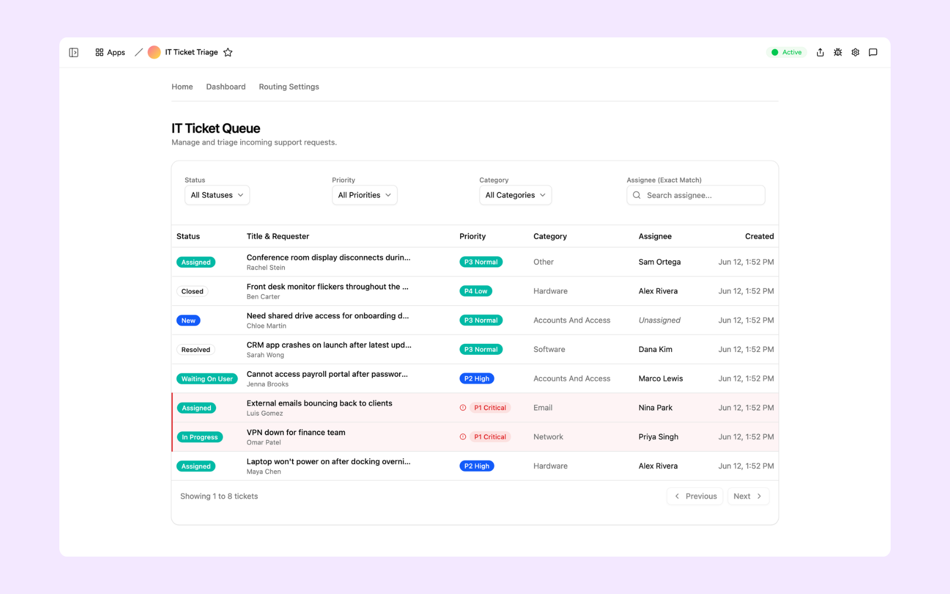Click assignee Dana Kim
Viewport: 950px width, 594px height.
coord(655,349)
